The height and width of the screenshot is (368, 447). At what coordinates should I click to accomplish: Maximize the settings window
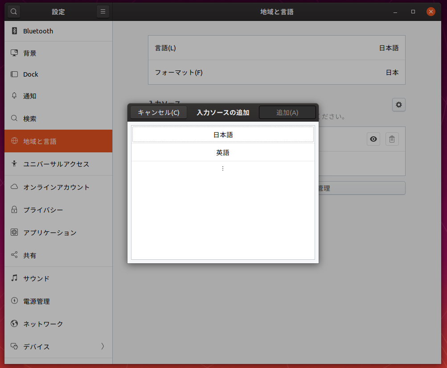413,12
